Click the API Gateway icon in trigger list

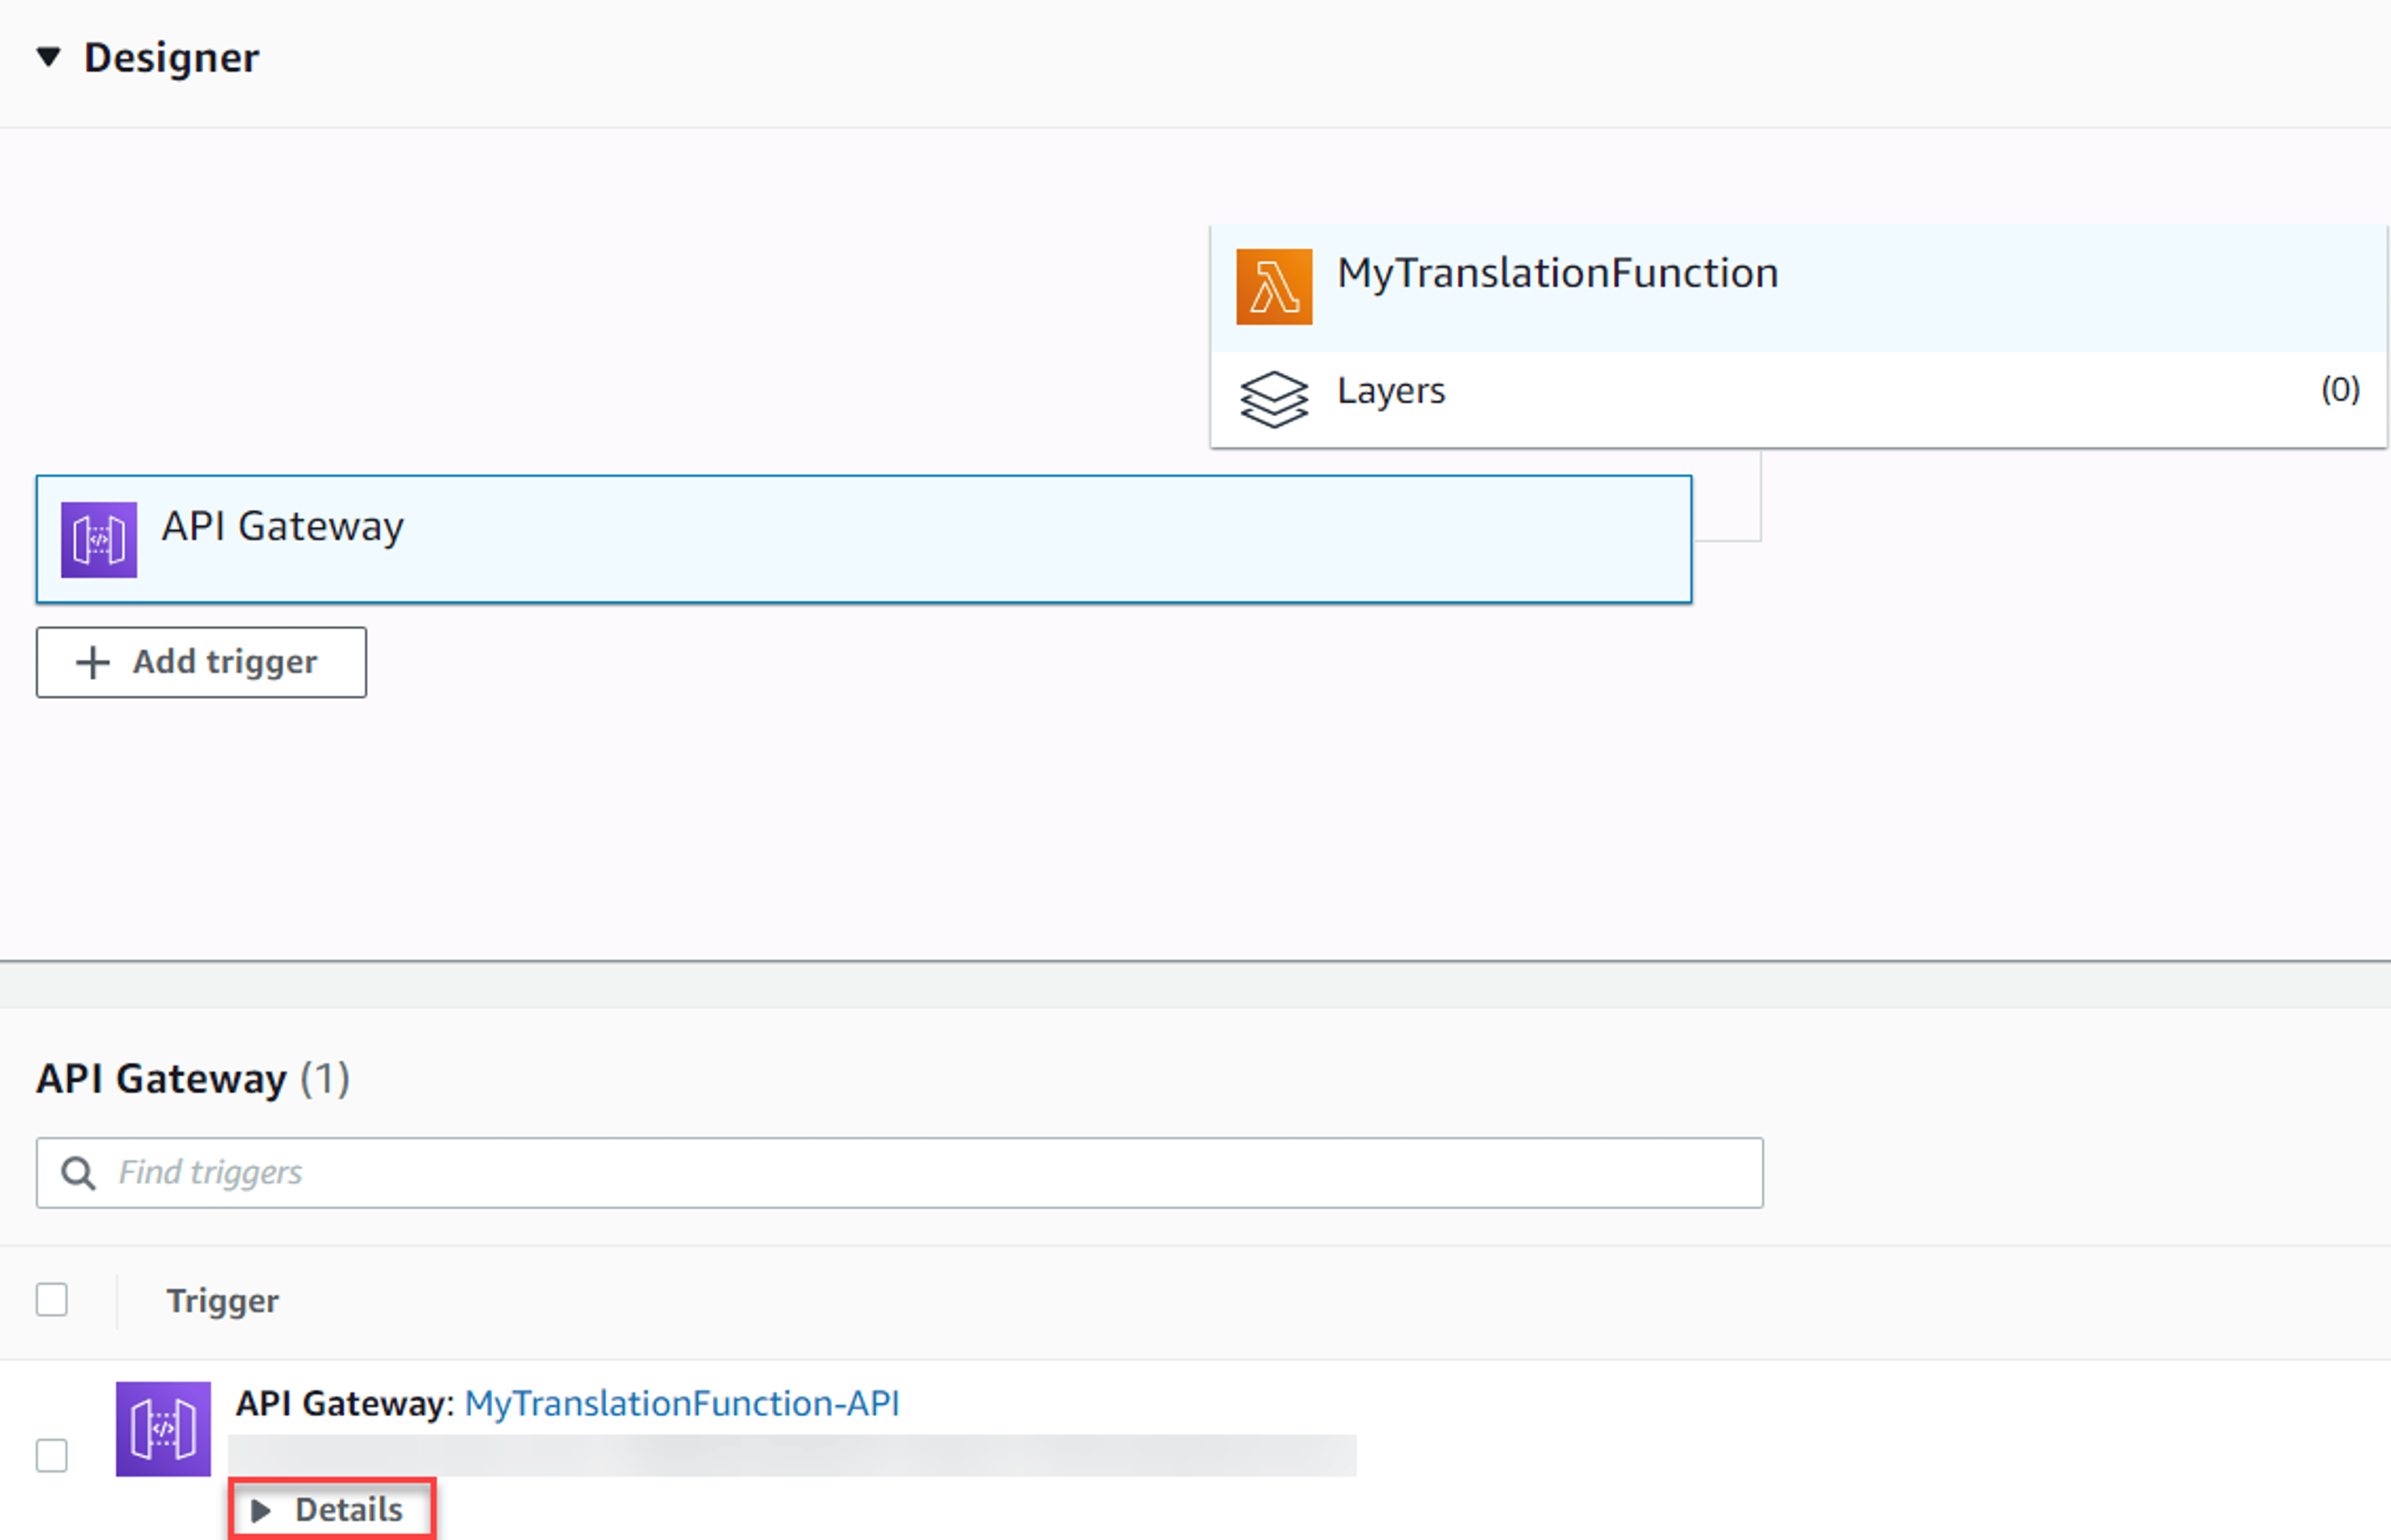tap(163, 1429)
